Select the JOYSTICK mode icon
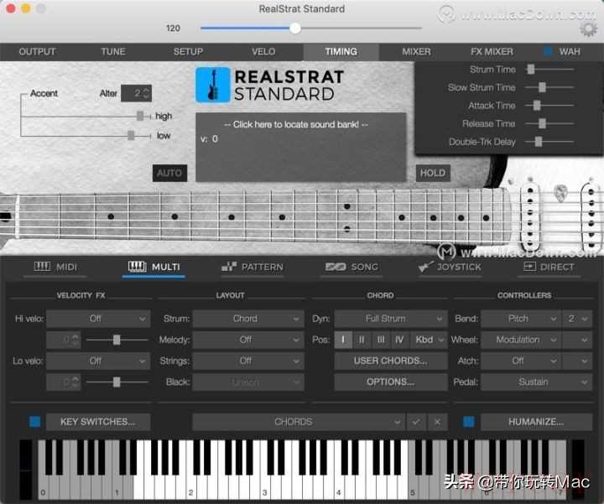Screen dimensions: 604x504 click(426, 267)
